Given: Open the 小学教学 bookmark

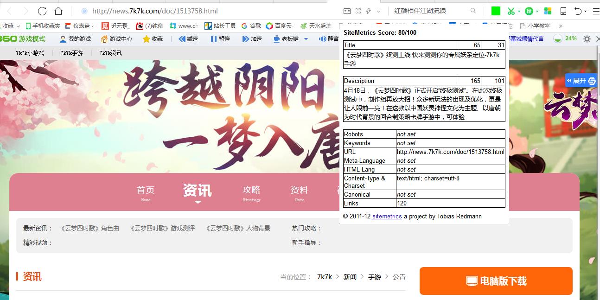Looking at the screenshot, I should click(535, 26).
